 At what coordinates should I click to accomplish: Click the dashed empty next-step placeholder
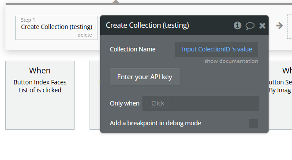pyautogui.click(x=289, y=26)
